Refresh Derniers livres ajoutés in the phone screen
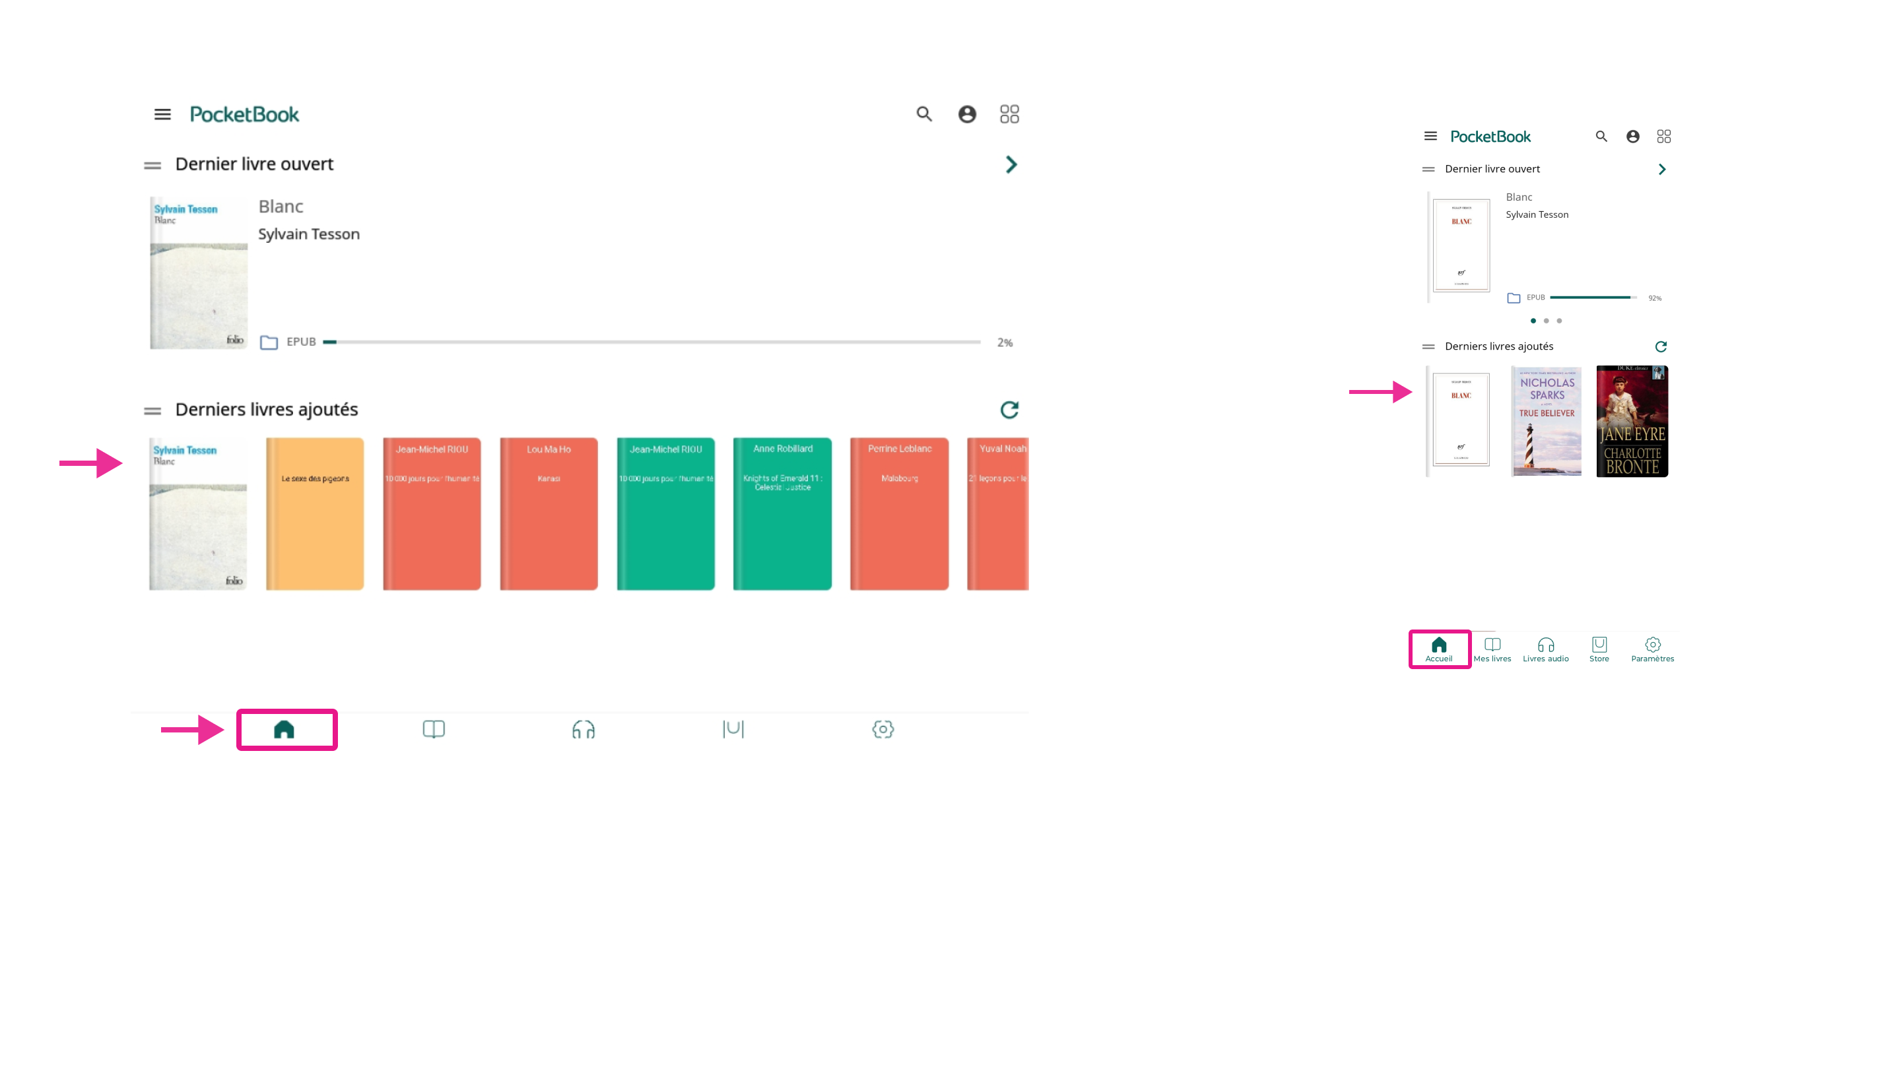The width and height of the screenshot is (1901, 1069). point(1661,346)
